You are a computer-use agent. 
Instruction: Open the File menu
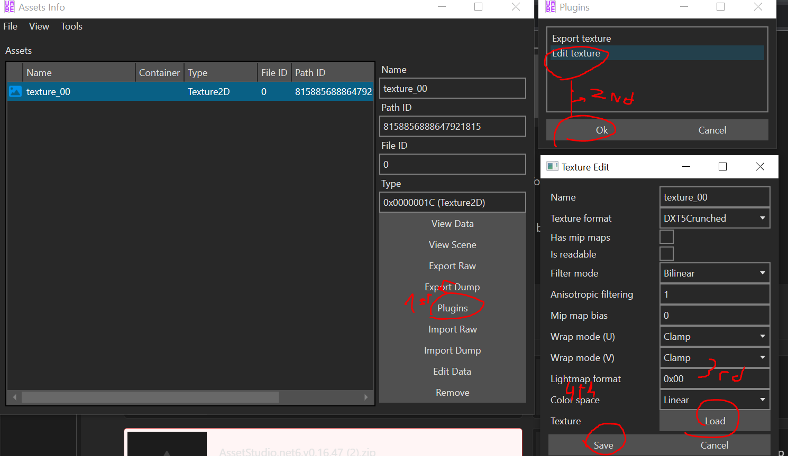coord(11,26)
